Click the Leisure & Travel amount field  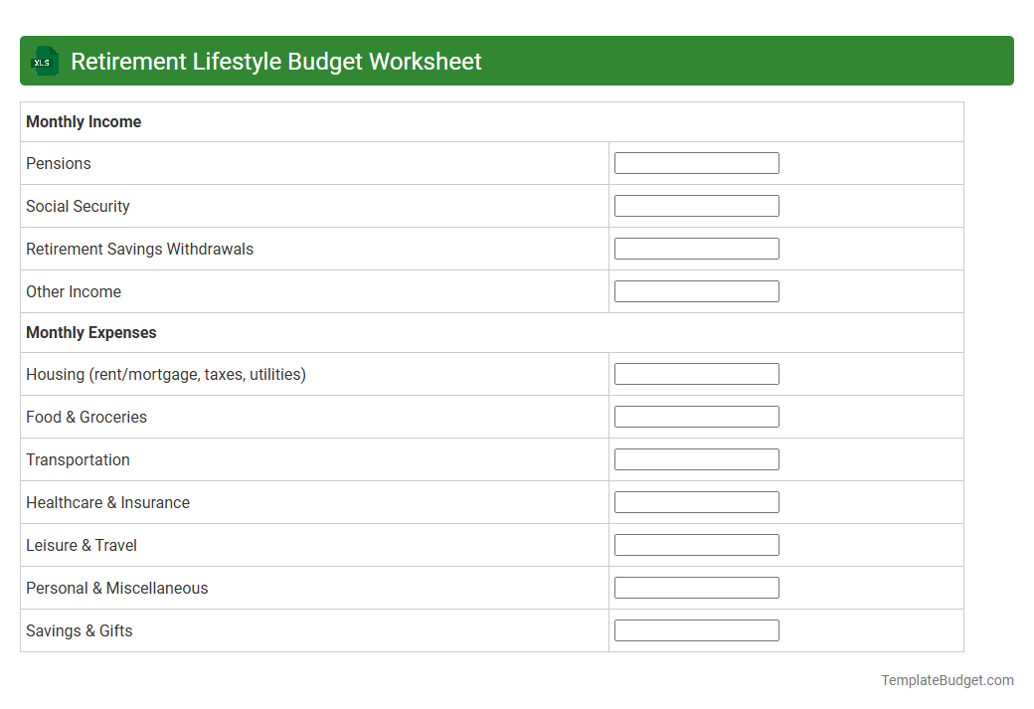coord(696,544)
